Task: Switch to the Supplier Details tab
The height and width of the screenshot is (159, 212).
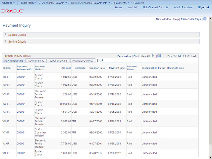Action: click(58, 61)
